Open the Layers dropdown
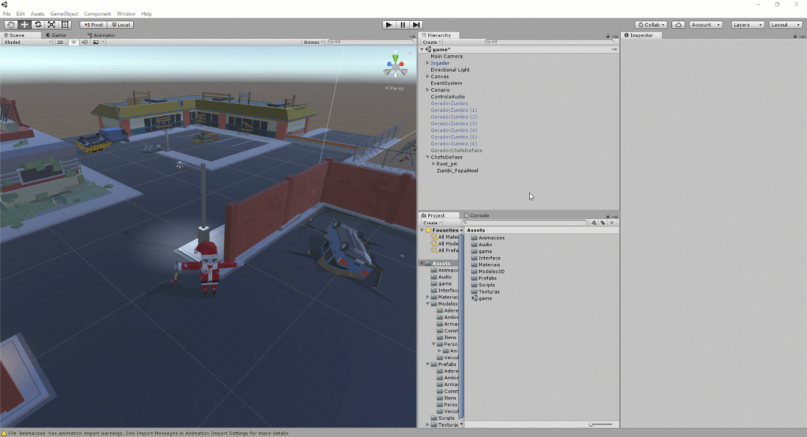Screen dimensions: 807x437 [x=748, y=25]
